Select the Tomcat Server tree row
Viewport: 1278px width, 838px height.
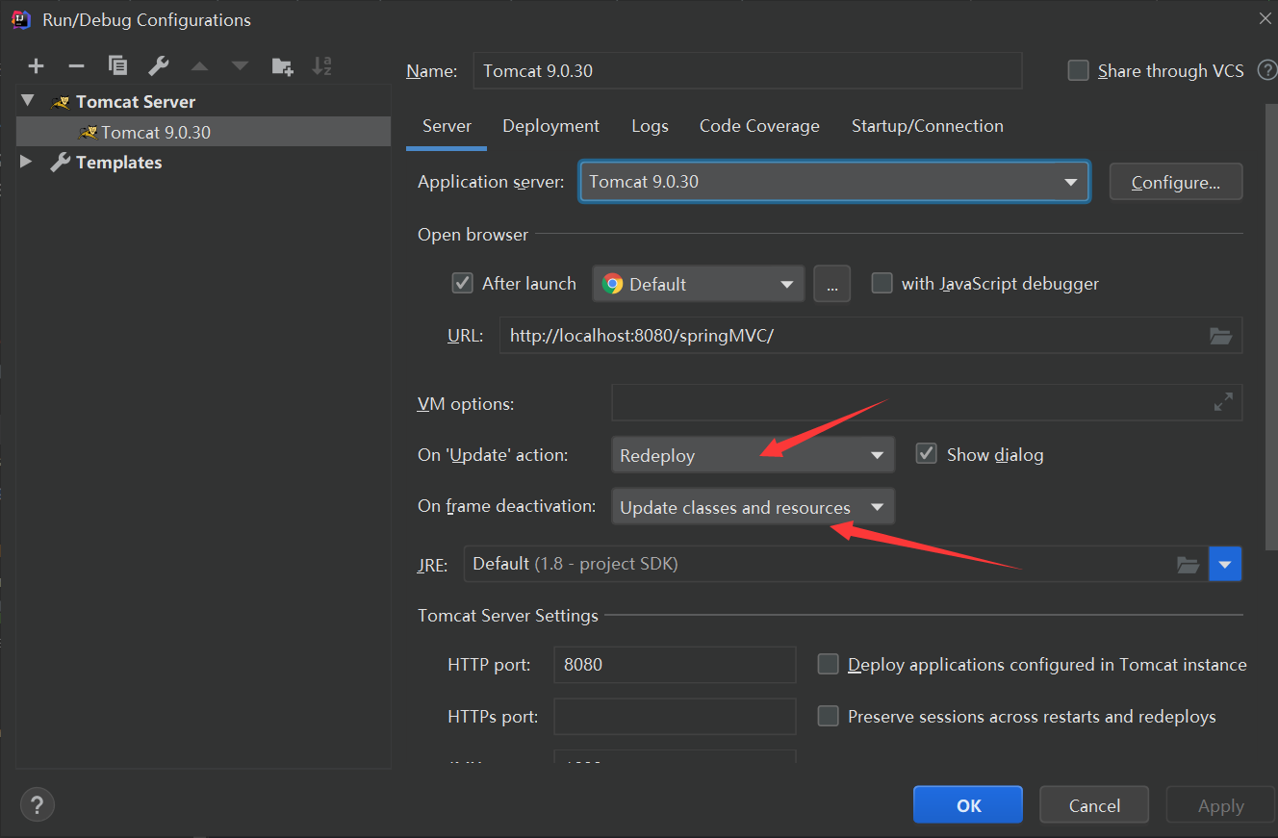203,101
